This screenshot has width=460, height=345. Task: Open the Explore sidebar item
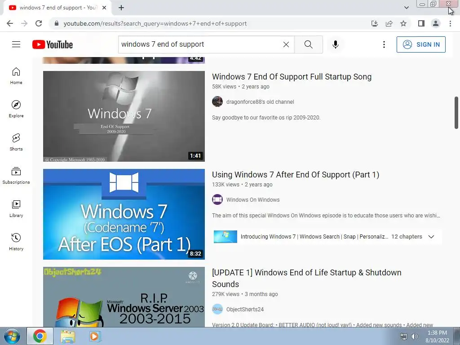tap(16, 109)
